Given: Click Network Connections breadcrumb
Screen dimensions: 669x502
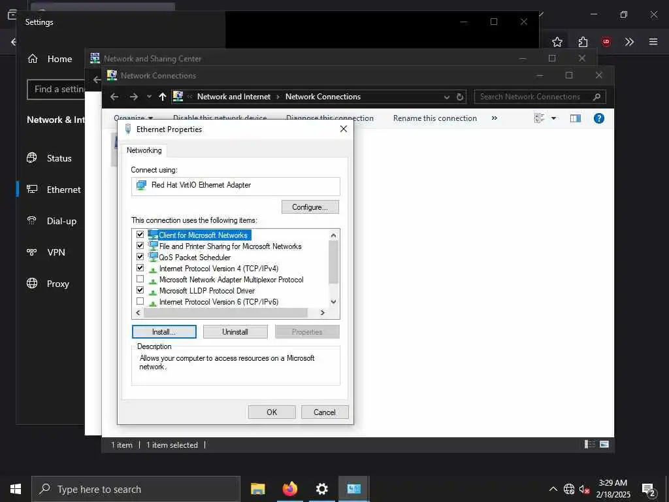Looking at the screenshot, I should [x=323, y=97].
